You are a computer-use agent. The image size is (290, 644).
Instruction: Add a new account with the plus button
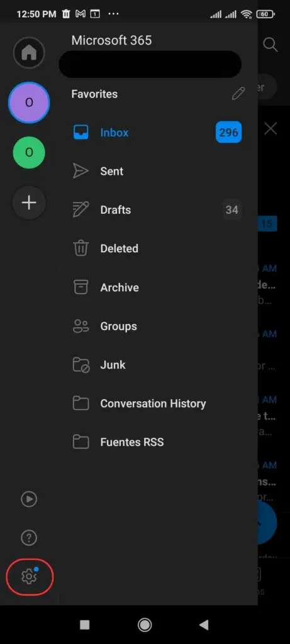click(x=29, y=203)
